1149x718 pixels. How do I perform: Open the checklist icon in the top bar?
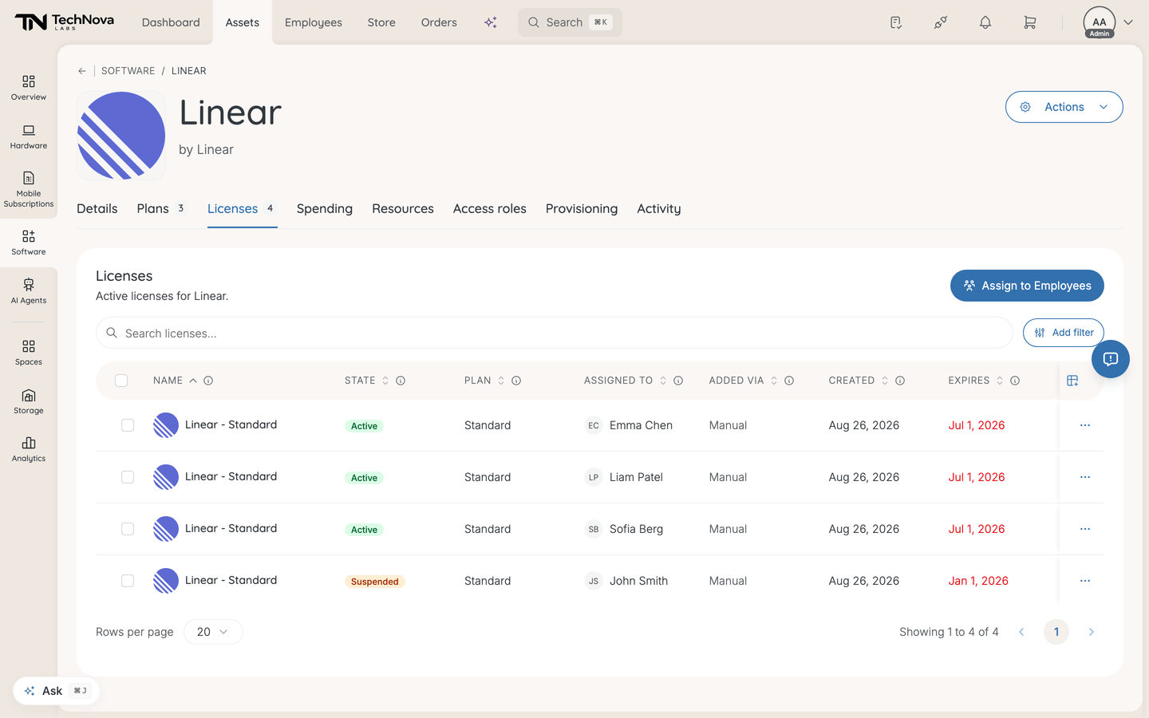point(896,22)
